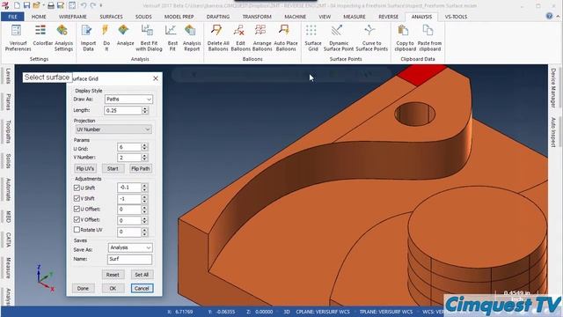Screen dimensions: 563x317
Task: Click the Redo icon
Action: pyautogui.click(x=93, y=5)
